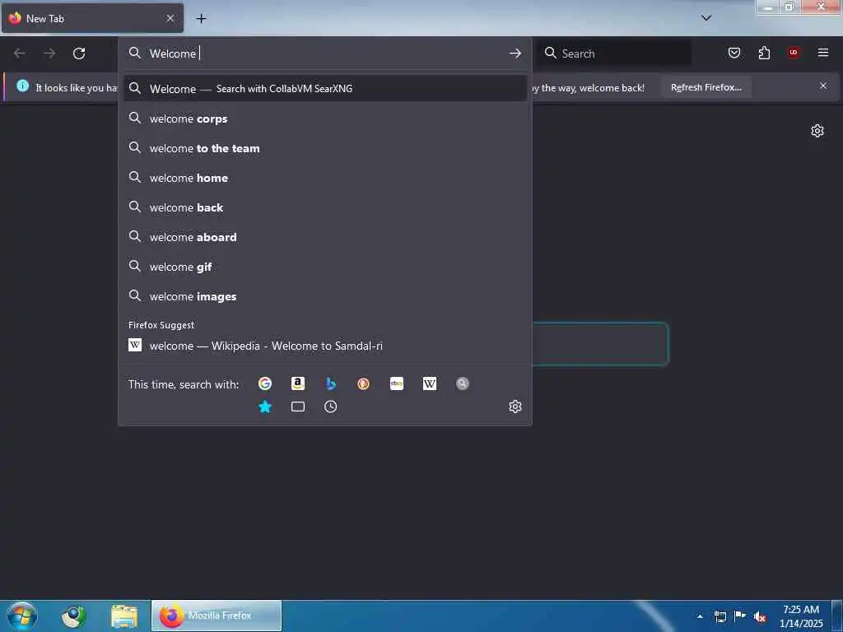Click the toolbar Search box
This screenshot has width=843, height=632.
coord(614,53)
